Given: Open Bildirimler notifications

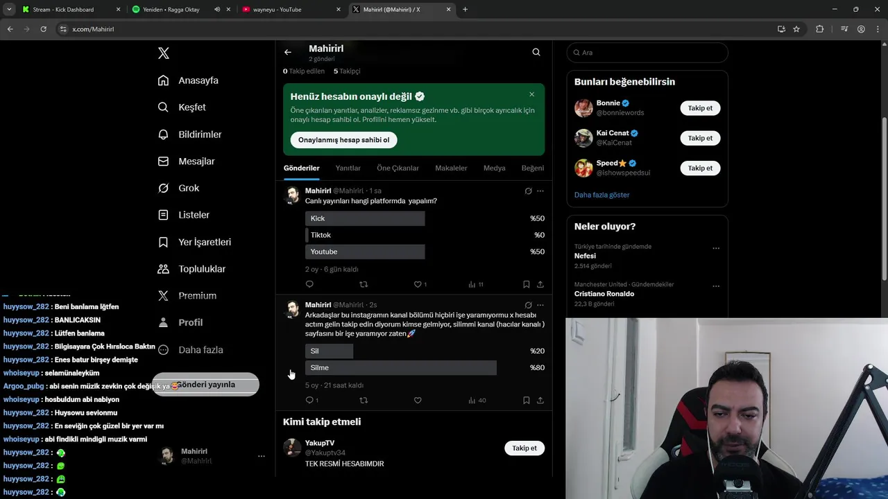Looking at the screenshot, I should 189,134.
